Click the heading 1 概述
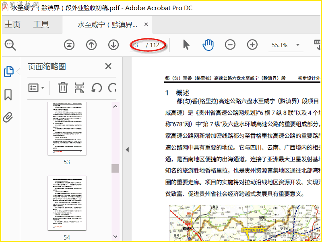Image resolution: width=322 pixels, height=242 pixels. coord(177,93)
